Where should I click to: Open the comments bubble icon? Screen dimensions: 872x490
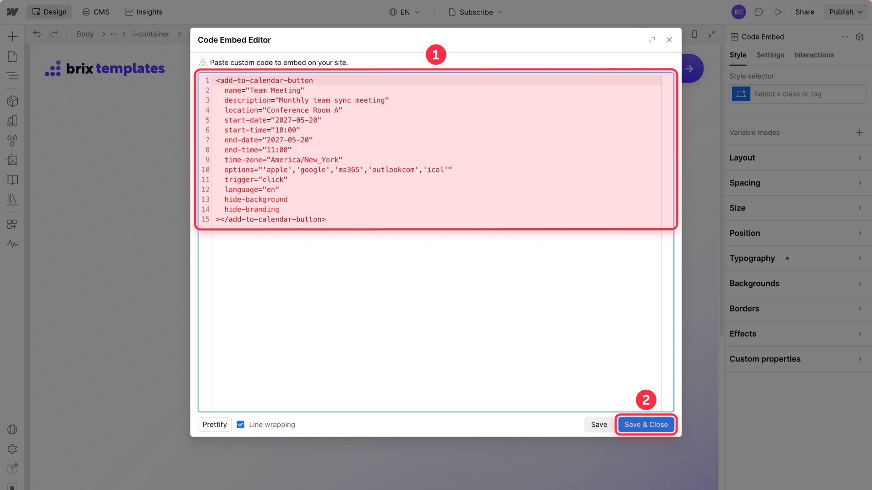click(758, 12)
